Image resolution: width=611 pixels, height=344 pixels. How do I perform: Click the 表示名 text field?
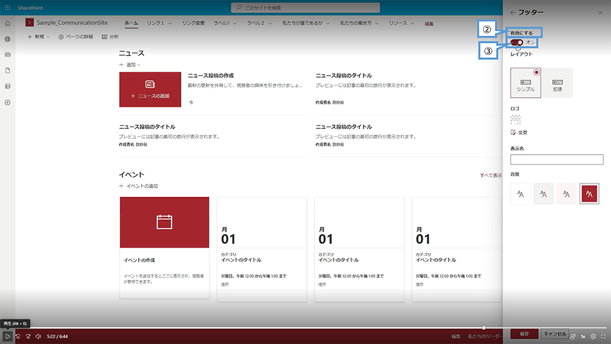pos(557,159)
